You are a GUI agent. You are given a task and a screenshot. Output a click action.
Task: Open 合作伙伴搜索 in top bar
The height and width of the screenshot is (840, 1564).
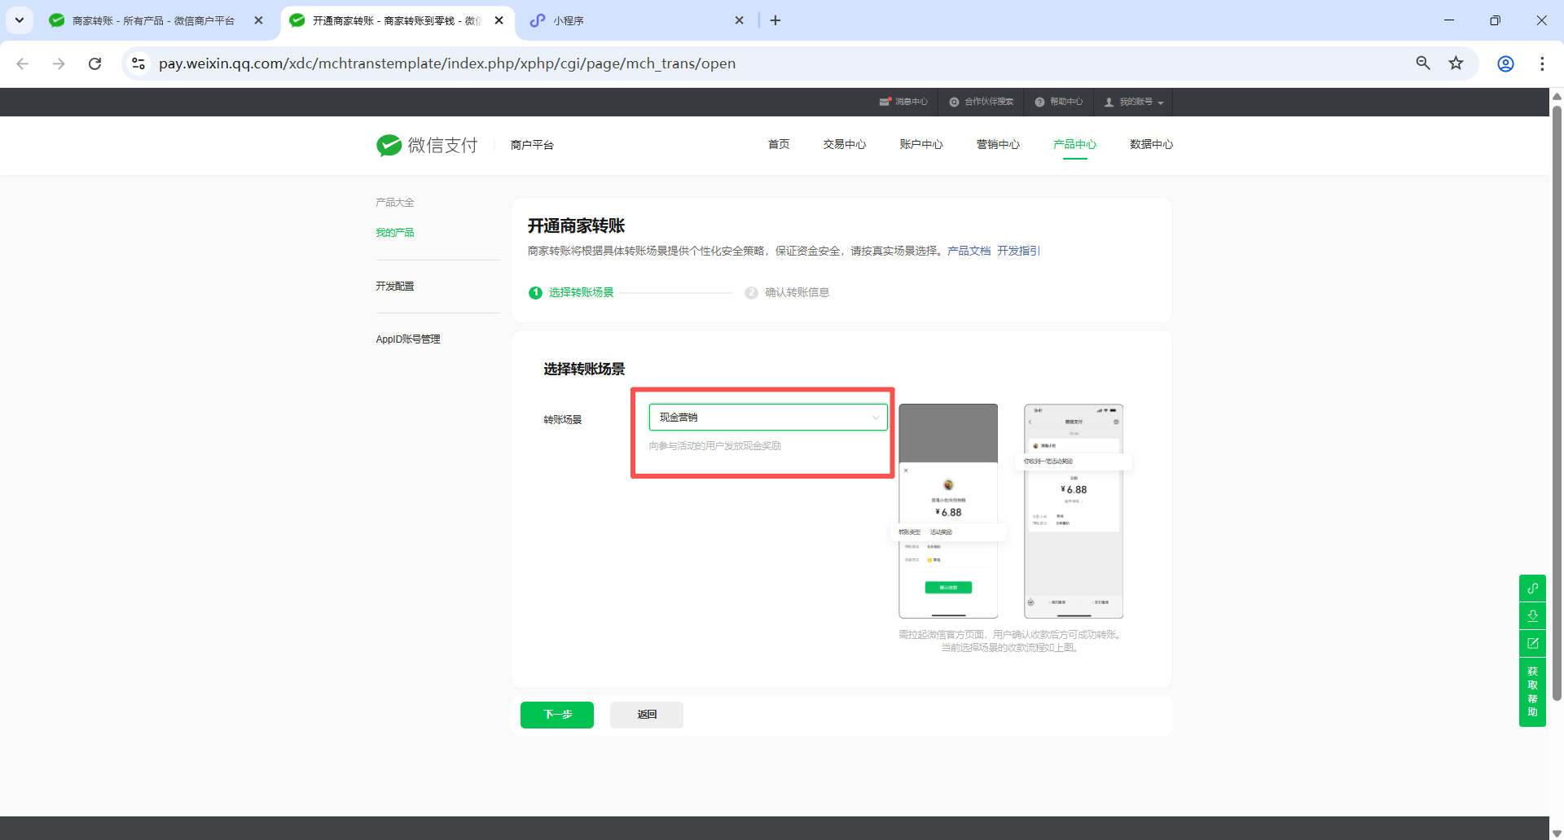coord(982,102)
